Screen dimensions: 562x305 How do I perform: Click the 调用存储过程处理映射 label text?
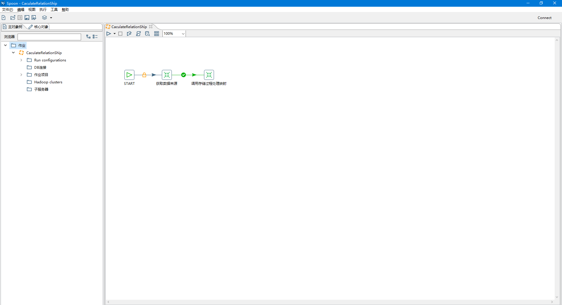[209, 84]
